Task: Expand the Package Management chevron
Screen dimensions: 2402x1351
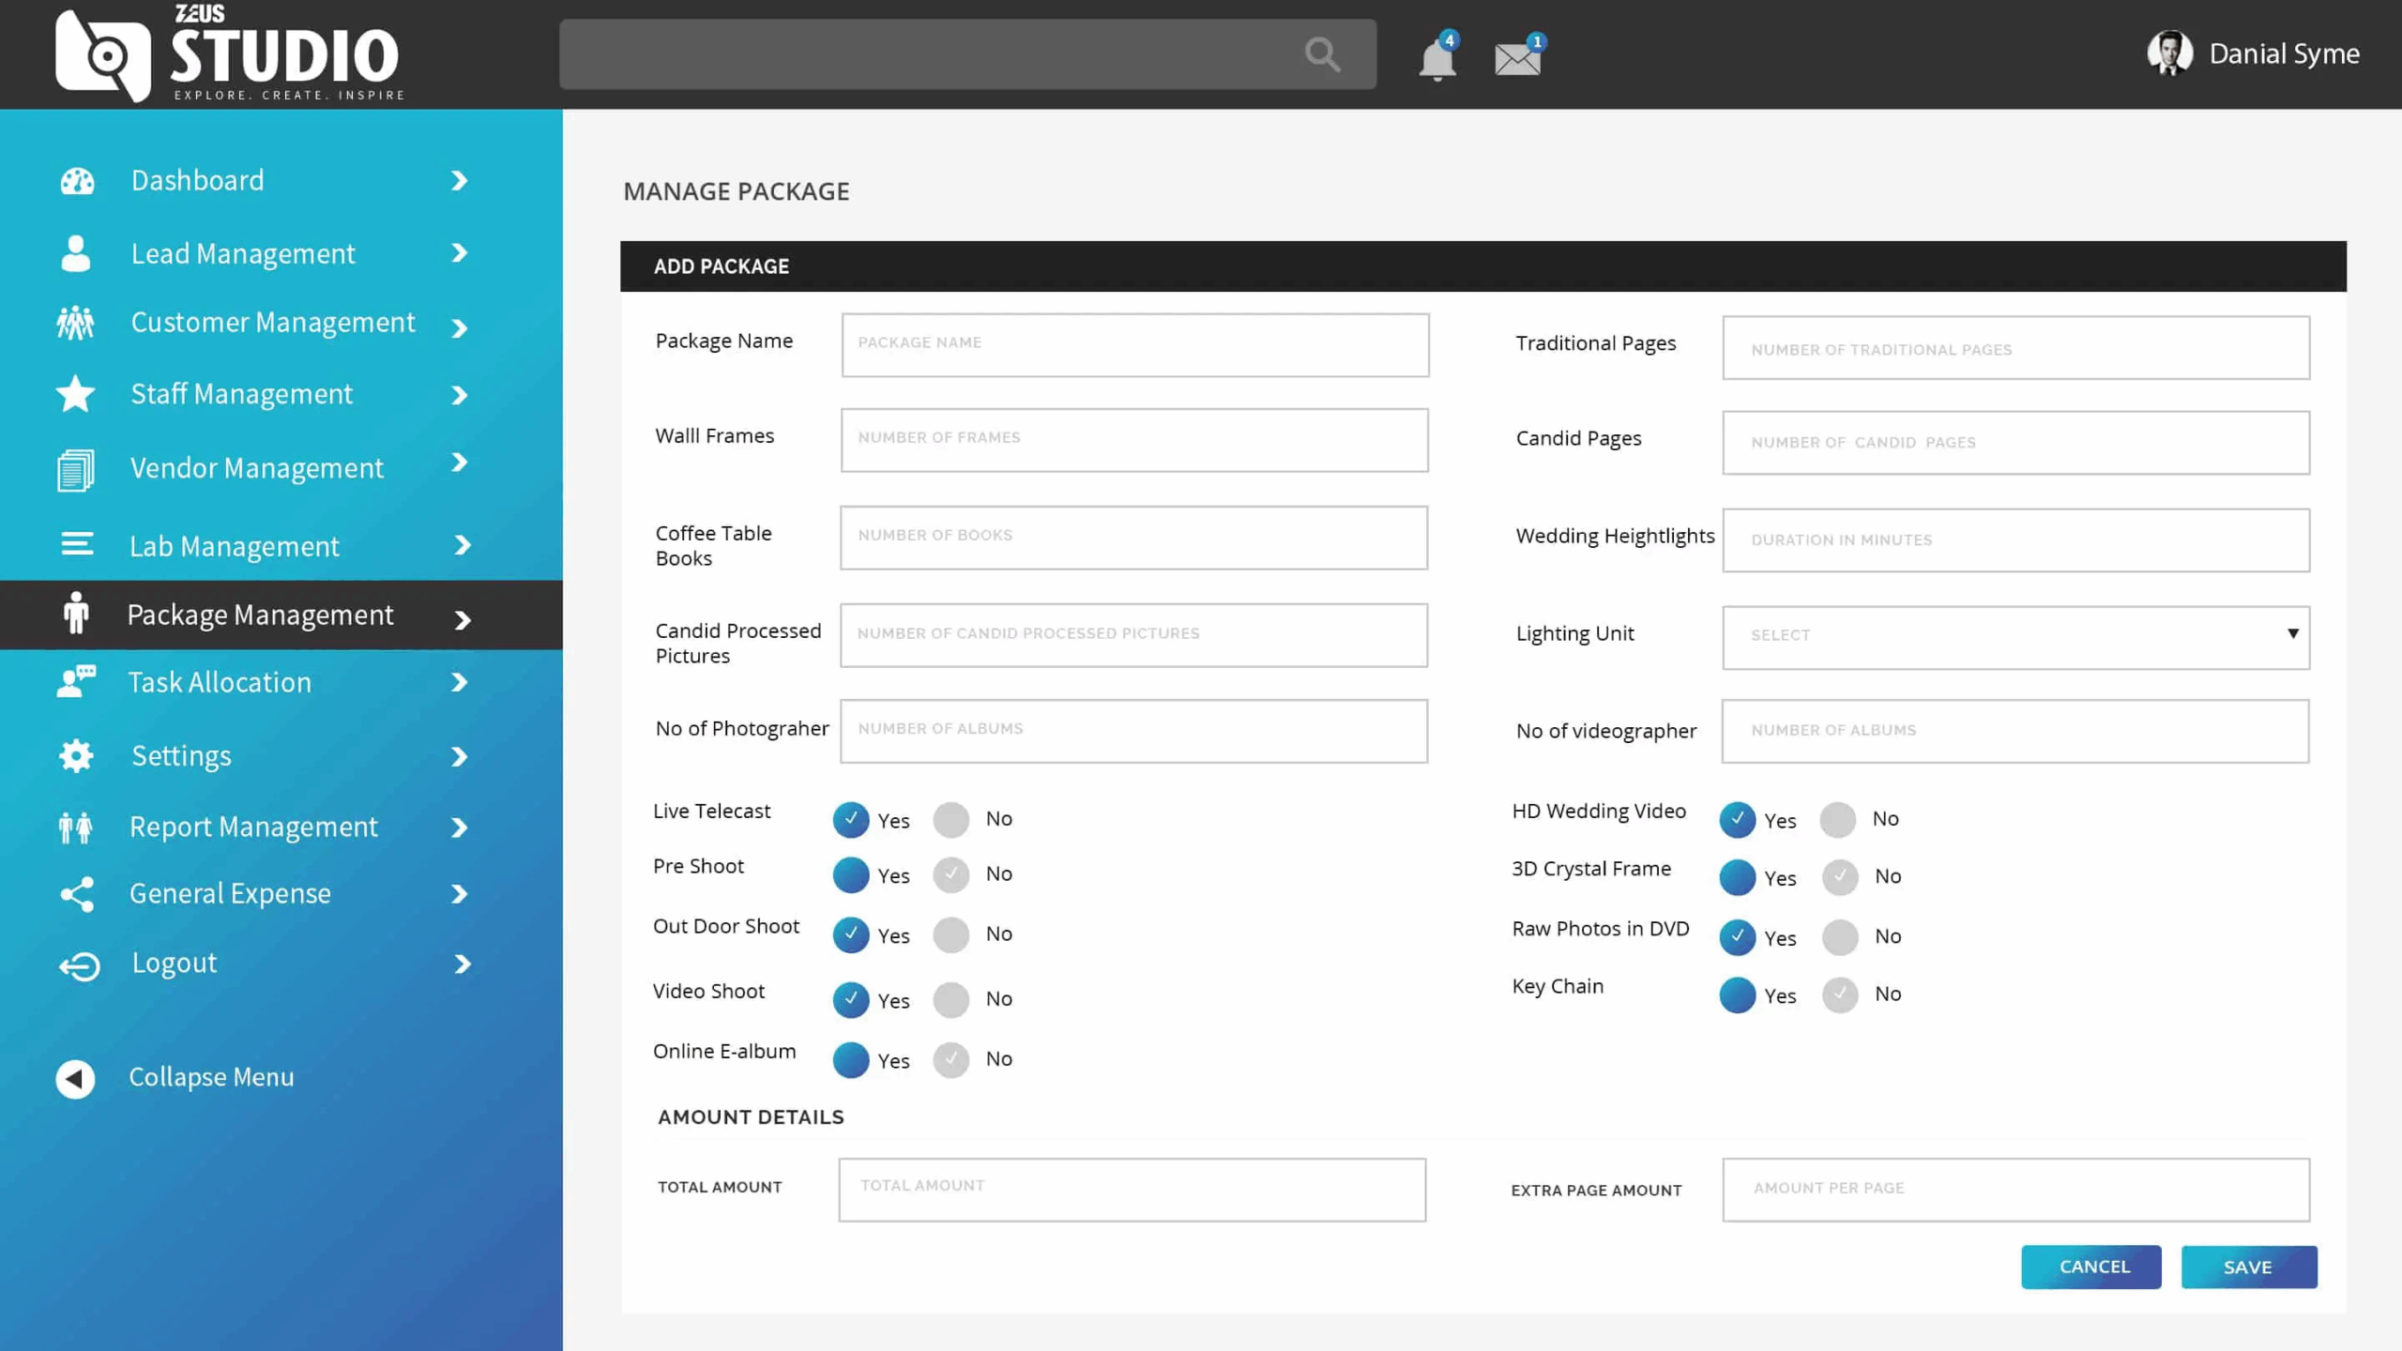Action: click(462, 620)
